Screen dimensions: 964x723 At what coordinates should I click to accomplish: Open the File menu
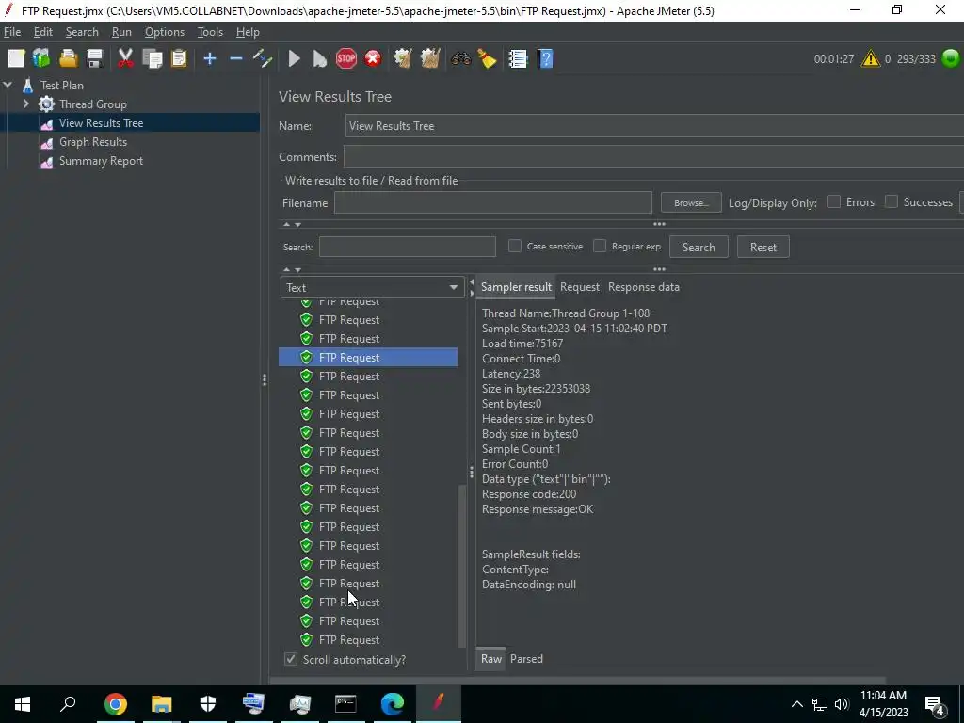pyautogui.click(x=11, y=32)
